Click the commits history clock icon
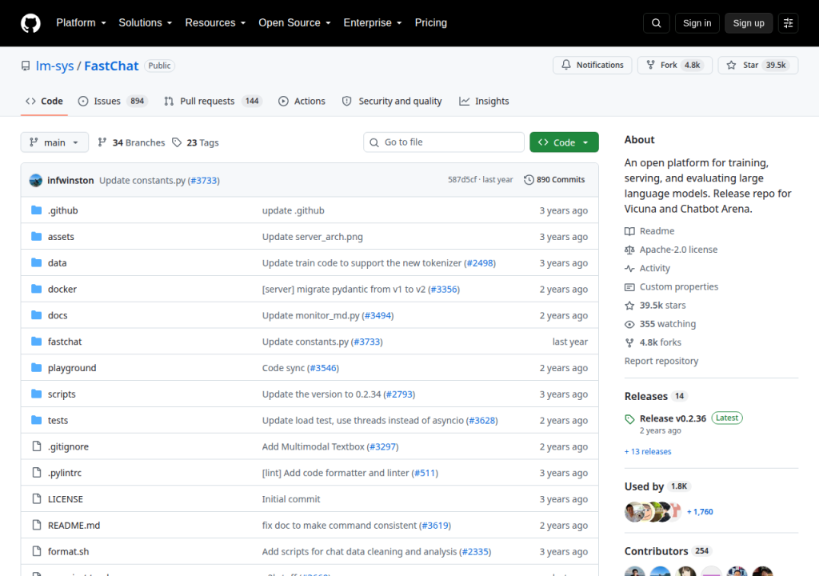This screenshot has height=576, width=819. [x=529, y=180]
